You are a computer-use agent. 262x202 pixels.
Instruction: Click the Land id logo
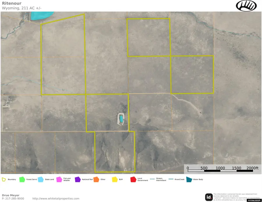(208, 197)
